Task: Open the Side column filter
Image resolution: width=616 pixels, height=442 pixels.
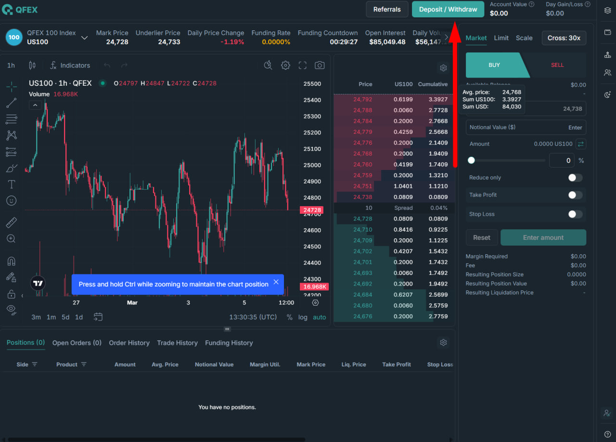Action: click(x=35, y=364)
